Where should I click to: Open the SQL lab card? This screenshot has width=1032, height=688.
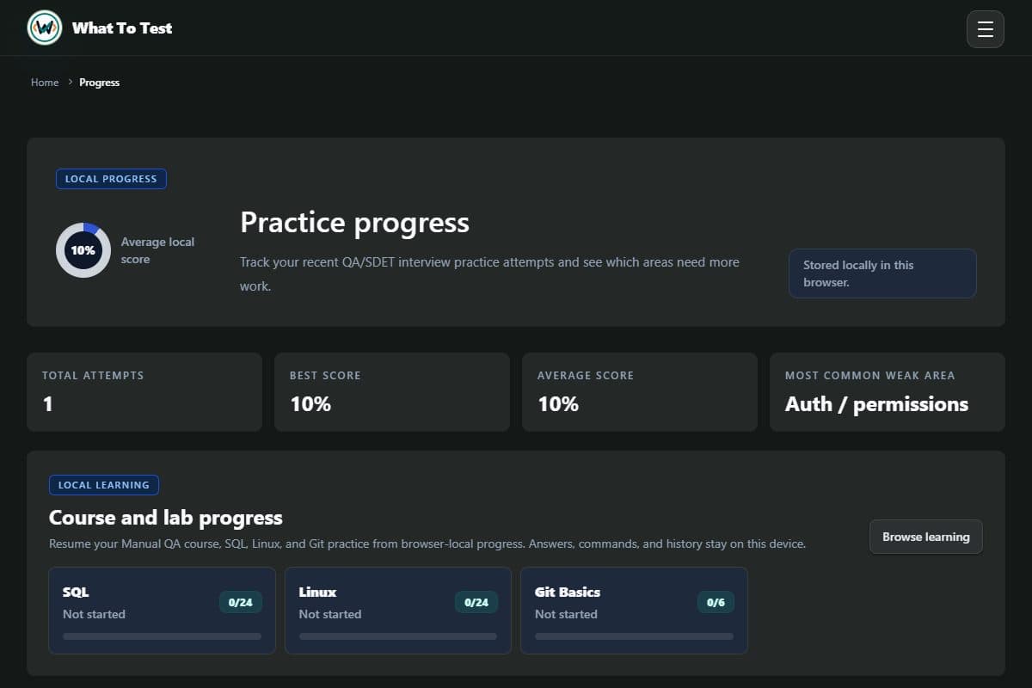pos(163,611)
